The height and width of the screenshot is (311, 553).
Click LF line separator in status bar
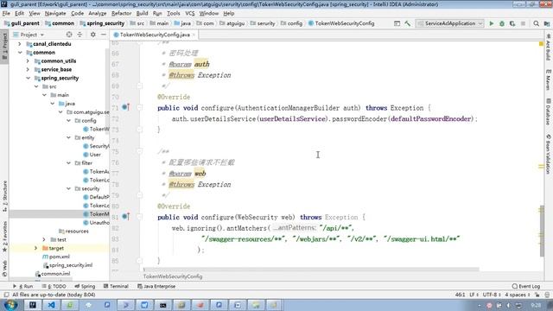click(474, 295)
